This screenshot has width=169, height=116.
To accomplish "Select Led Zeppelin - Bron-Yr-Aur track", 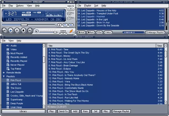I will [x=121, y=22].
